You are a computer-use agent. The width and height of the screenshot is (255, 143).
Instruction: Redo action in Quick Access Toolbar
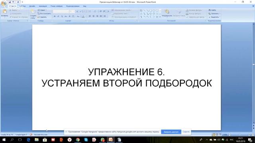(18, 2)
